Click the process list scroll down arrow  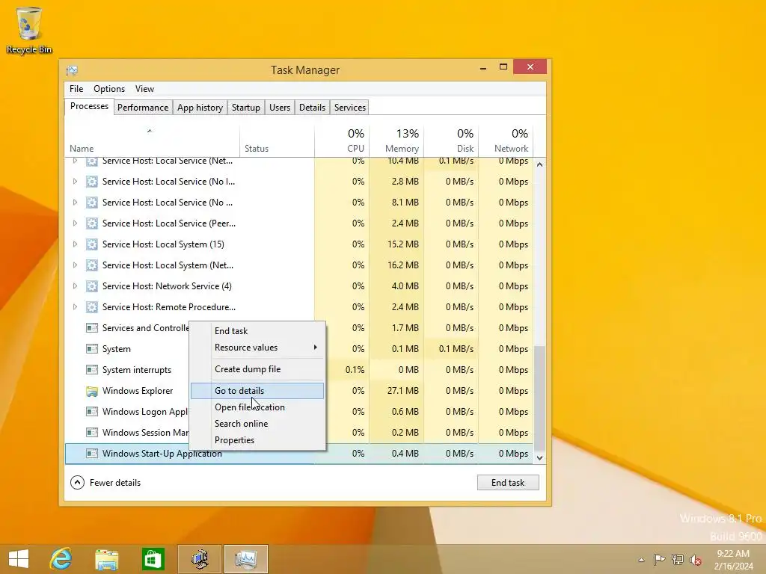pyautogui.click(x=540, y=458)
